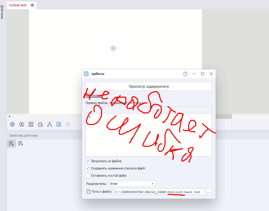Maximize the орбиты dialog
269x211 pixels.
point(203,74)
